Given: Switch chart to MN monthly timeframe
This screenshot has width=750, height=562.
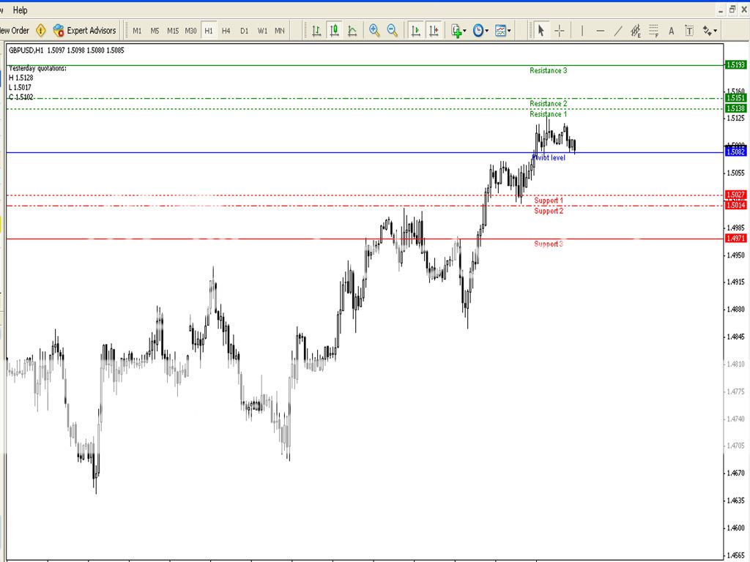Looking at the screenshot, I should (280, 31).
